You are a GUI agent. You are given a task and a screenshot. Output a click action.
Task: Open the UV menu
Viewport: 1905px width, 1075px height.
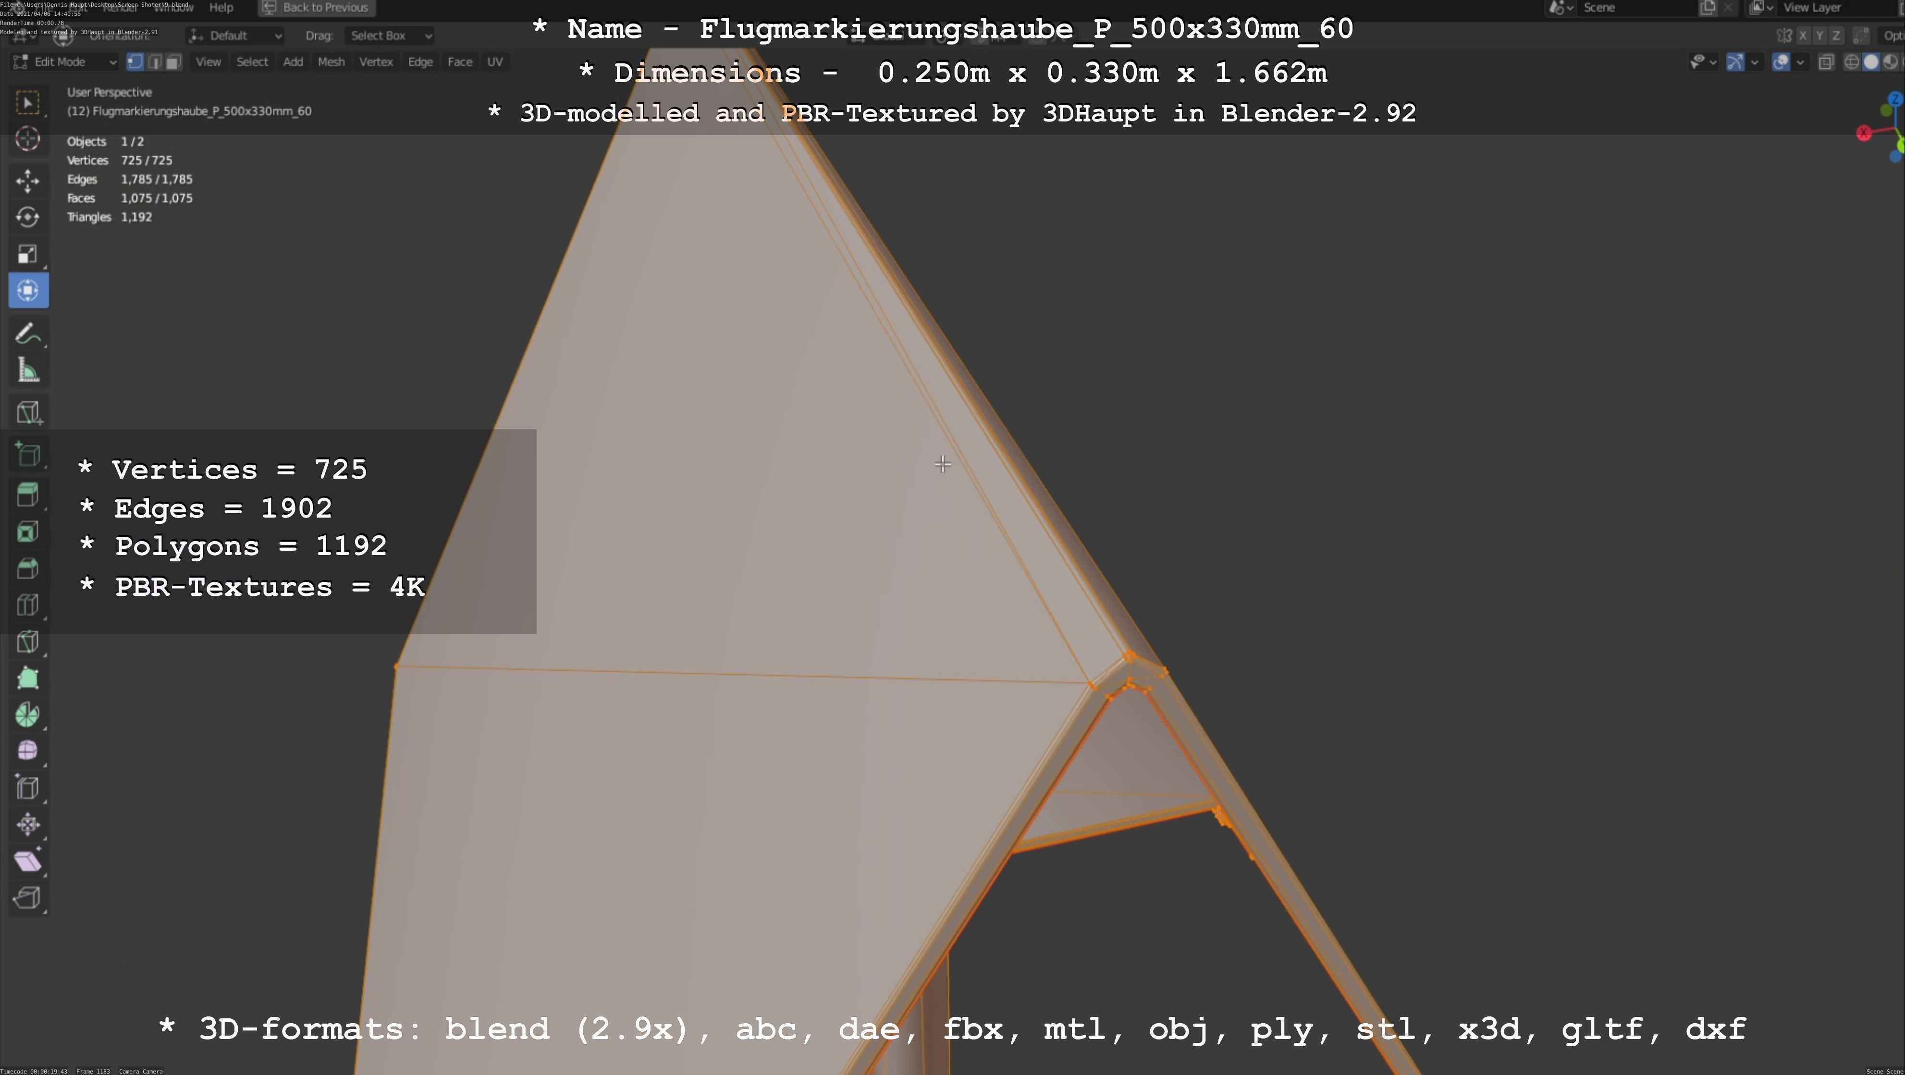point(495,62)
